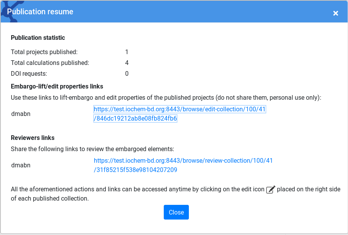Select the Embargo-lift/edit properties links heading

pyautogui.click(x=57, y=86)
